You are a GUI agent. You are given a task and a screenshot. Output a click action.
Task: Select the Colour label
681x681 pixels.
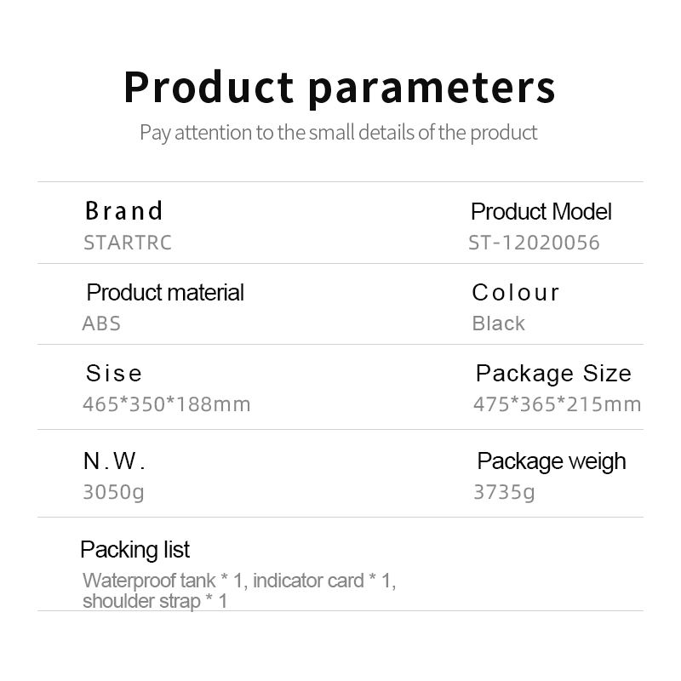point(516,292)
